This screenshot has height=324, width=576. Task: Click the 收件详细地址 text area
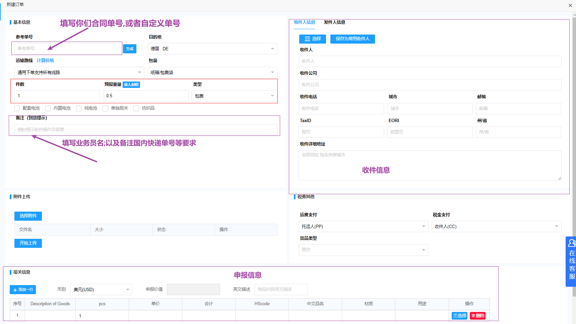[x=430, y=165]
